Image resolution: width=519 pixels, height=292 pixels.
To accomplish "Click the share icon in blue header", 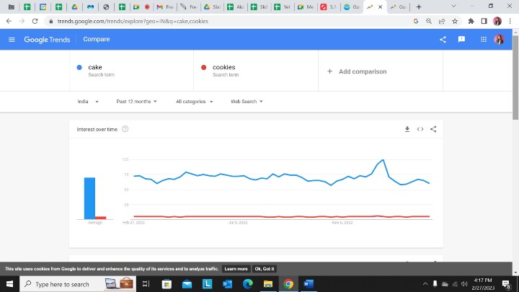I will 443,40.
